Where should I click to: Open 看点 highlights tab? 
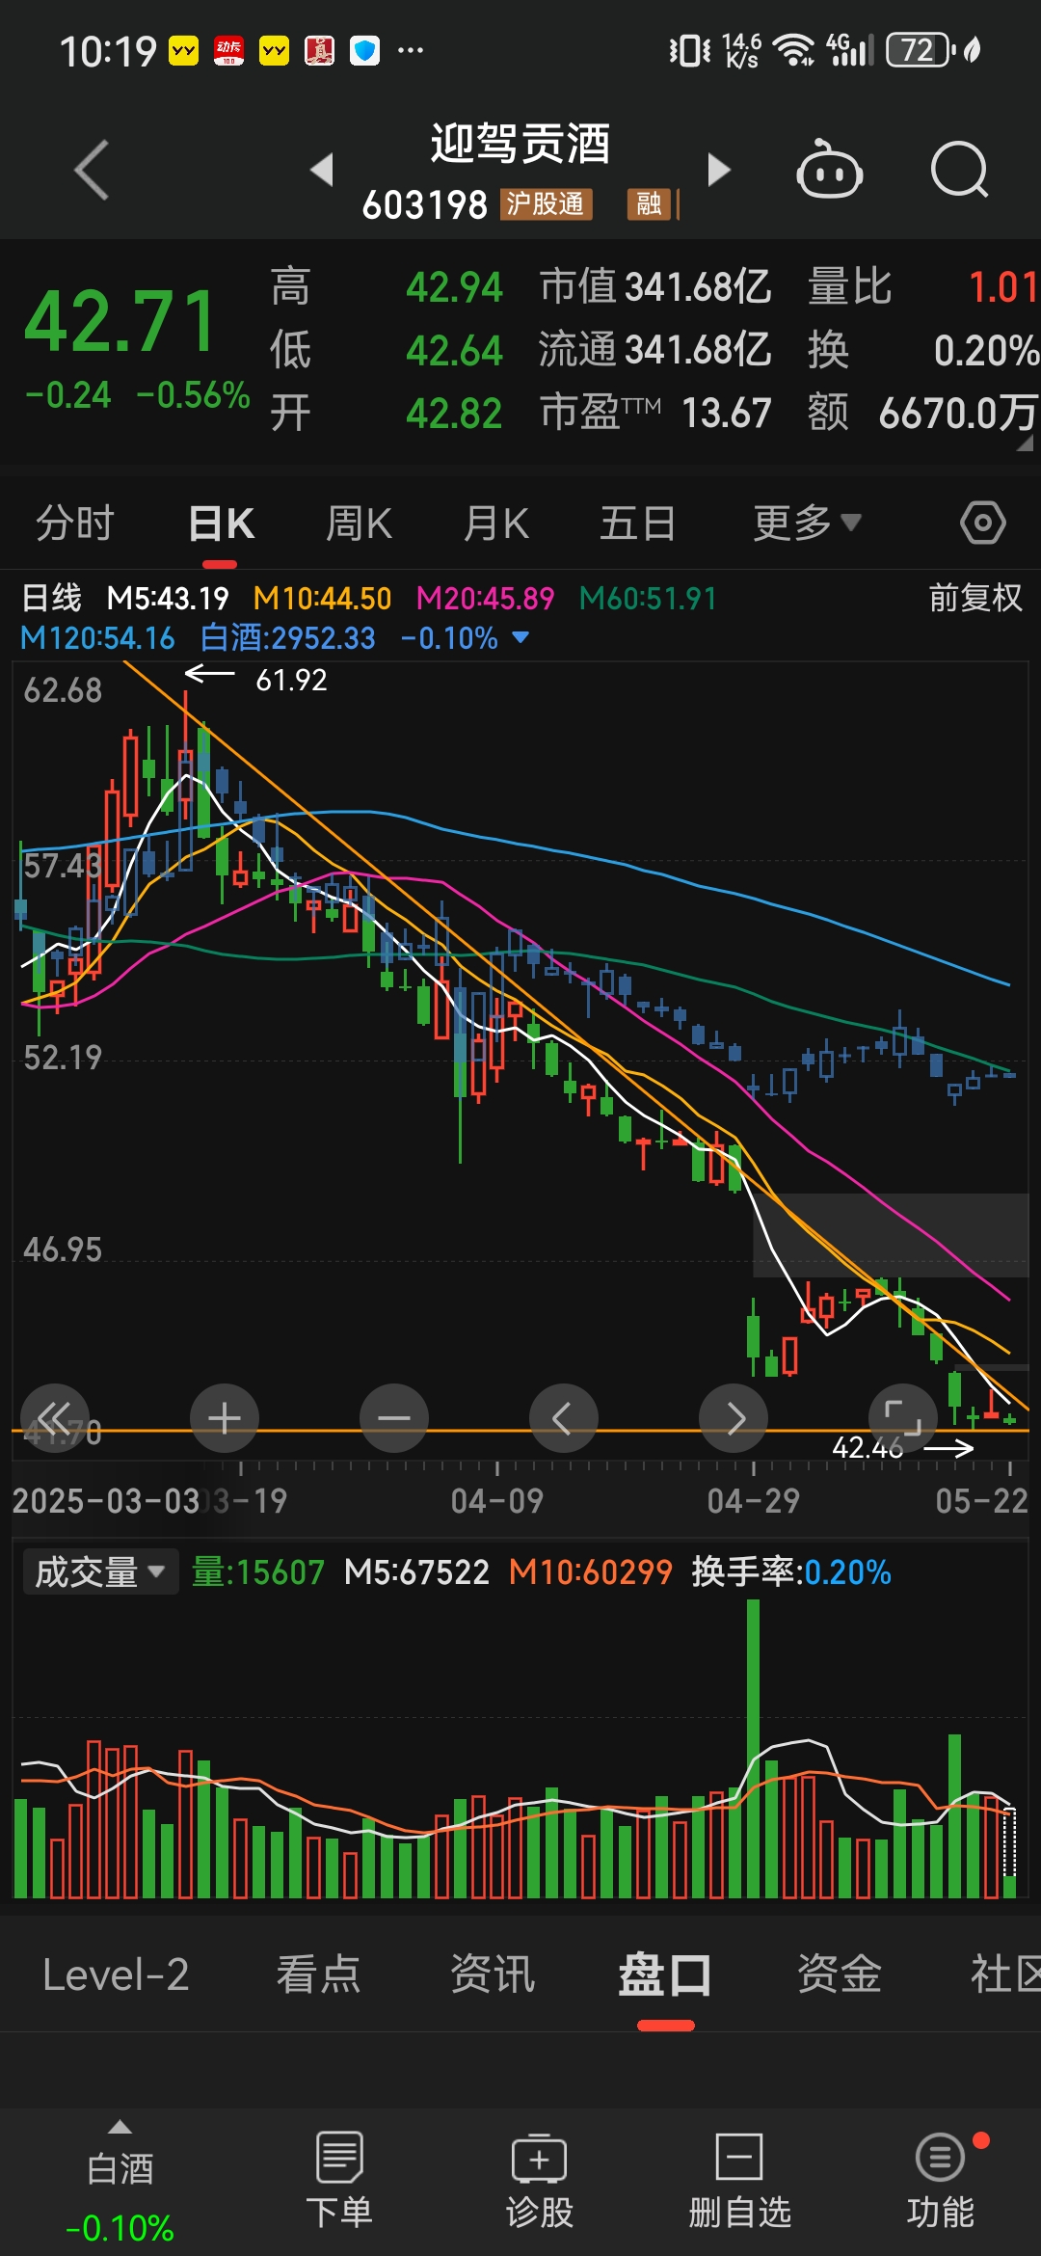pos(318,1974)
